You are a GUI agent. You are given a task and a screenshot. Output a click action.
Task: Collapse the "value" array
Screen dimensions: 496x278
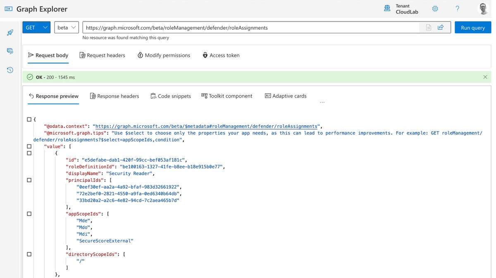[x=29, y=146]
